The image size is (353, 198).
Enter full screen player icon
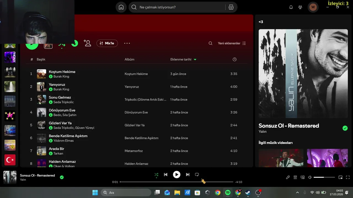pos(348,177)
